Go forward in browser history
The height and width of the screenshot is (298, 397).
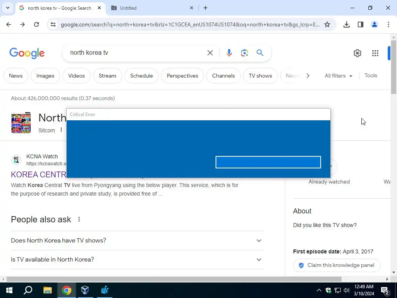point(22,24)
